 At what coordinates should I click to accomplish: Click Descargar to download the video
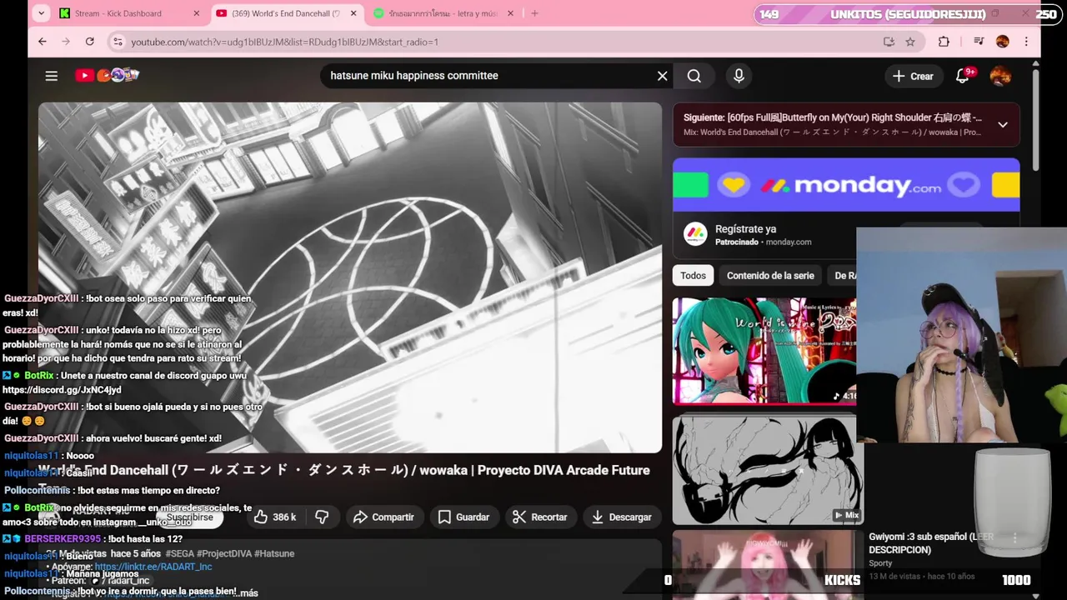621,517
